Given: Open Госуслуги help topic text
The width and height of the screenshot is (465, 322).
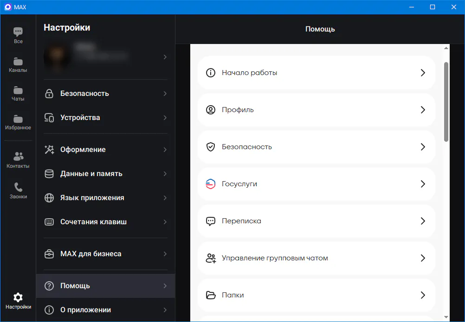Looking at the screenshot, I should coord(239,184).
